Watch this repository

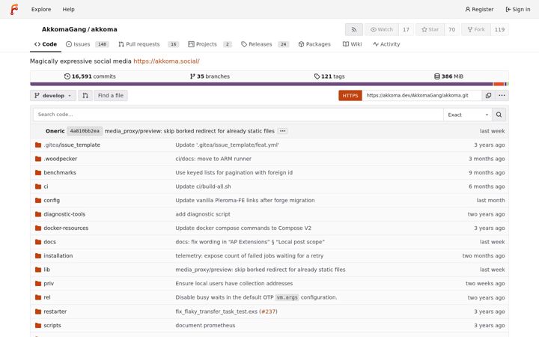point(382,29)
